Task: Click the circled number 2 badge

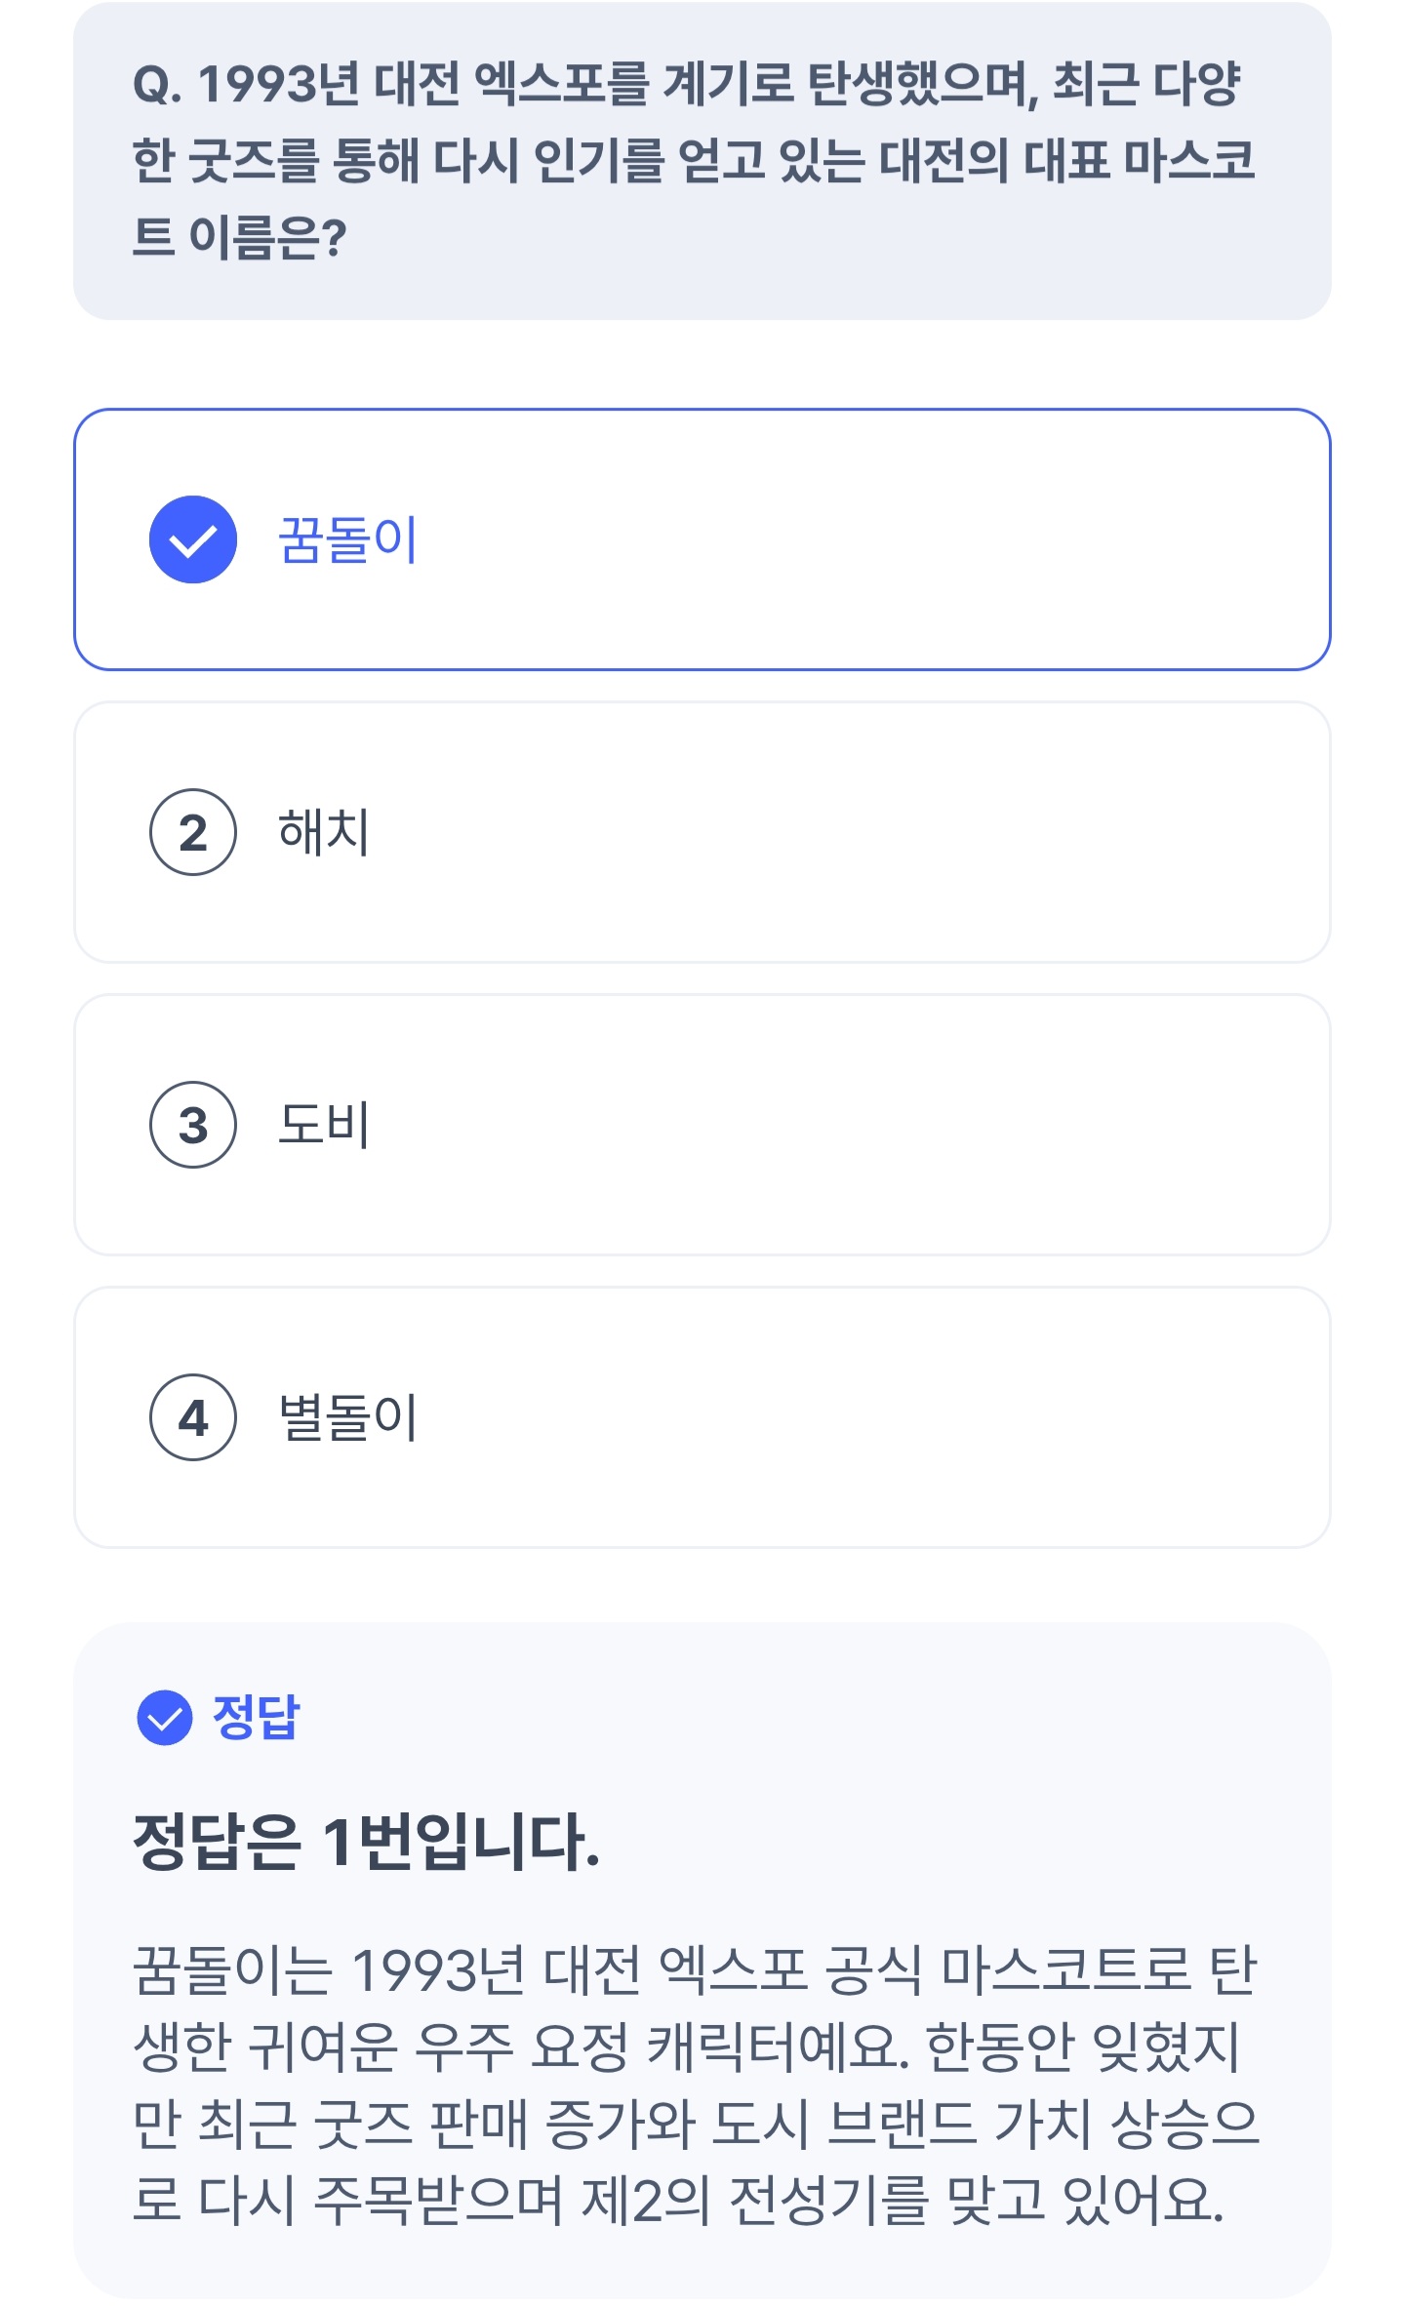Action: pos(193,832)
